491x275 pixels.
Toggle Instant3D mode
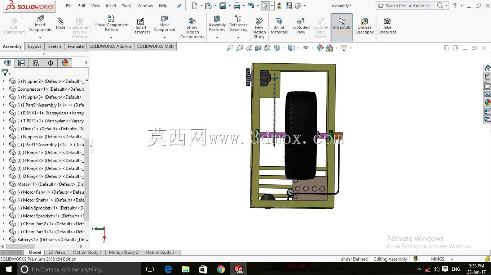(342, 27)
